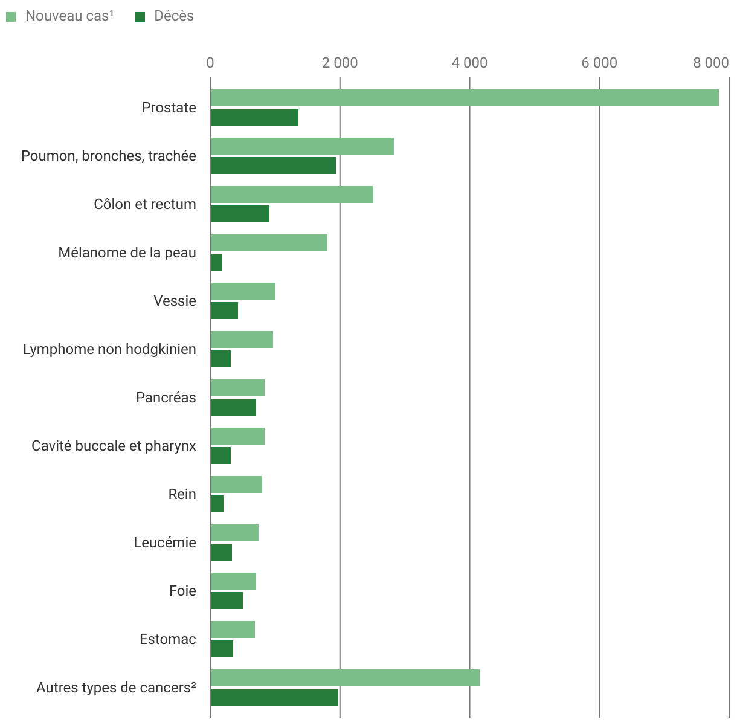The width and height of the screenshot is (737, 725).
Task: Select the Rein new cases bar
Action: coord(236,485)
